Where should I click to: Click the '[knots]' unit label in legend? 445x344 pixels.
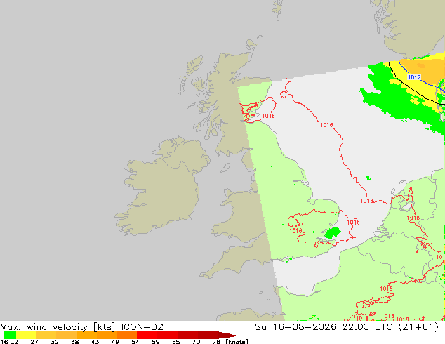pyautogui.click(x=237, y=342)
